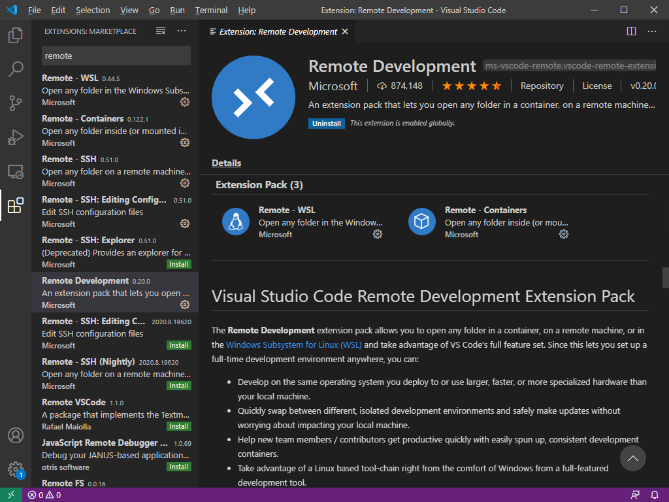
Task: Show errors and warnings count in status bar
Action: [44, 495]
